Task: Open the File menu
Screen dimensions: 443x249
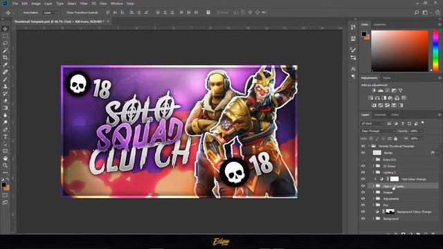Action: click(x=15, y=3)
